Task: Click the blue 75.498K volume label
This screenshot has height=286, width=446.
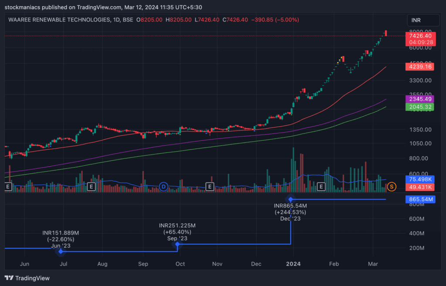Action: (420, 179)
